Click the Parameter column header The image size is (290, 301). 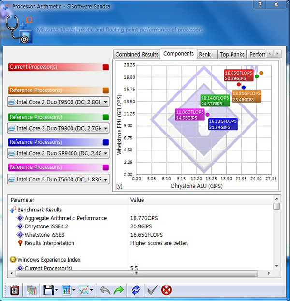click(x=68, y=200)
